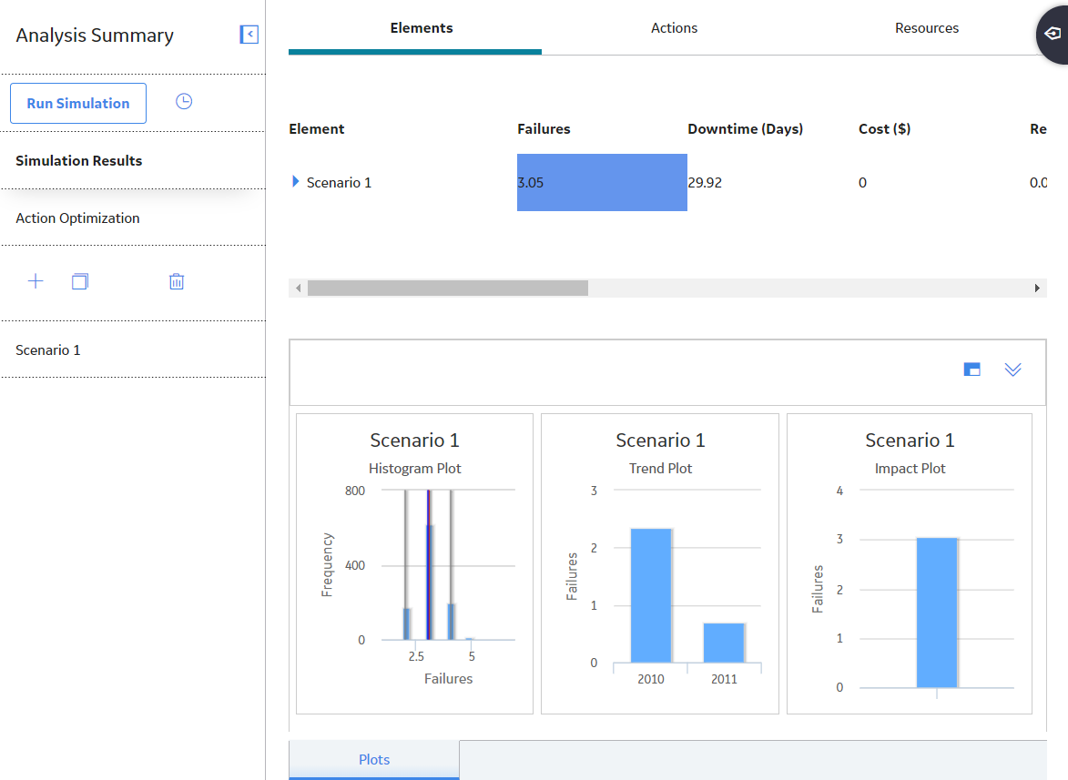
Task: Open the Scenario 1 Histogram Plot
Action: (x=415, y=563)
